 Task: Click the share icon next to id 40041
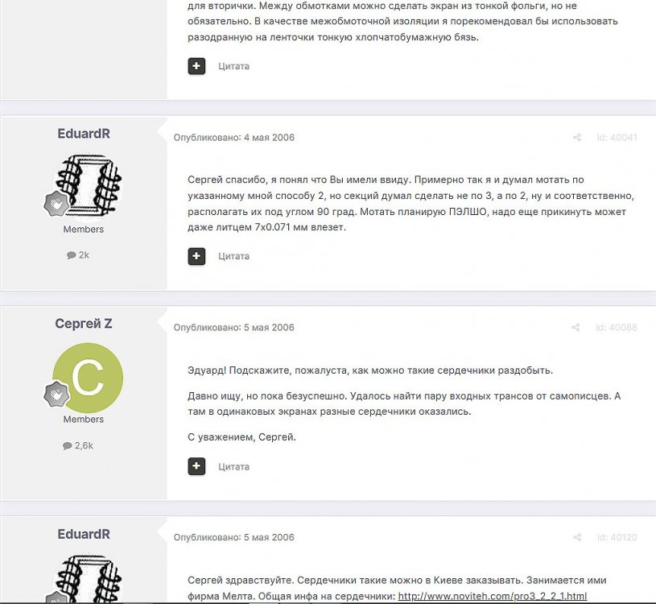pos(576,137)
